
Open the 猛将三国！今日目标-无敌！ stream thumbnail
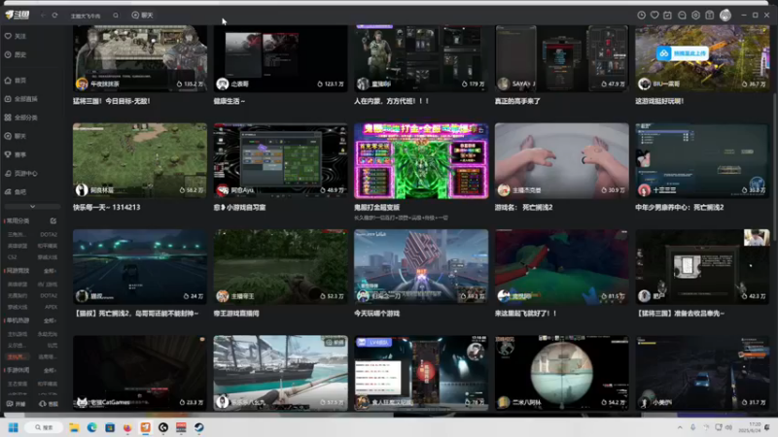point(140,58)
